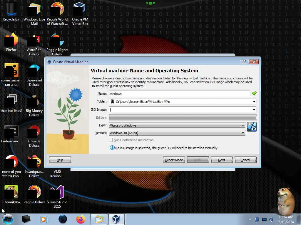The height and width of the screenshot is (225, 301).
Task: Switch to Expert Mode
Action: pyautogui.click(x=174, y=160)
